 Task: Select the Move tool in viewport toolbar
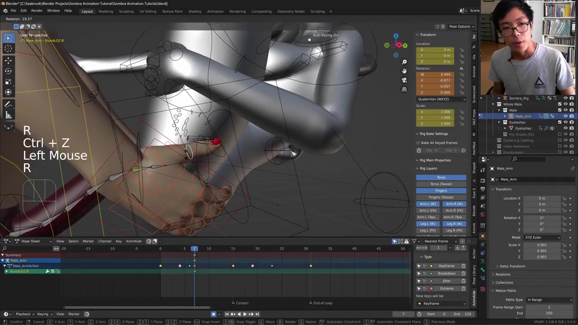[x=8, y=60]
